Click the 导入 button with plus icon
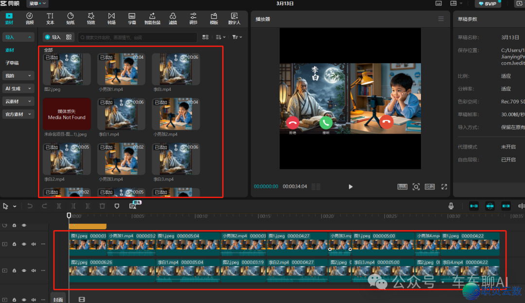This screenshot has height=303, width=525. (x=53, y=37)
